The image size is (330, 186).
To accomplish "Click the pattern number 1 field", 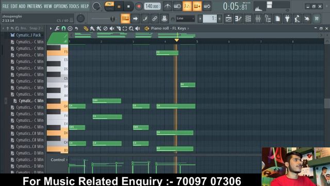I will (210, 19).
